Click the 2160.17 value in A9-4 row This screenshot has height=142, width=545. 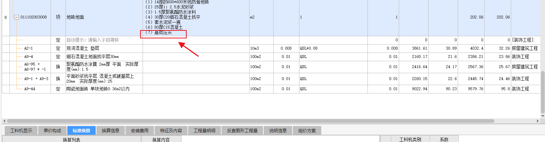[414, 57]
